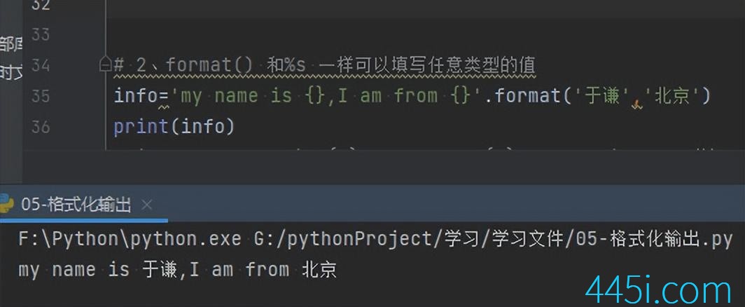Click the 445i.com watermark link
The height and width of the screenshot is (307, 745).
pos(658,291)
